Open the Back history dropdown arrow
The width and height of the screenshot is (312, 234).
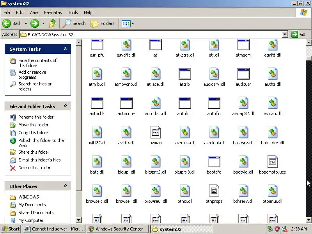pyautogui.click(x=26, y=23)
